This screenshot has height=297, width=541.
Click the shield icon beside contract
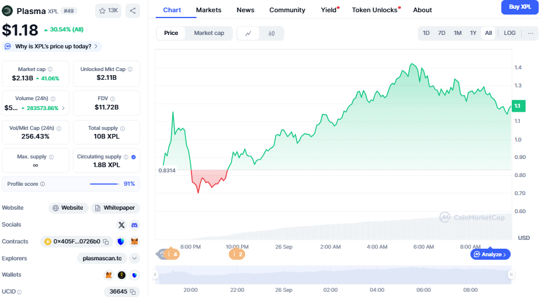[x=121, y=242]
